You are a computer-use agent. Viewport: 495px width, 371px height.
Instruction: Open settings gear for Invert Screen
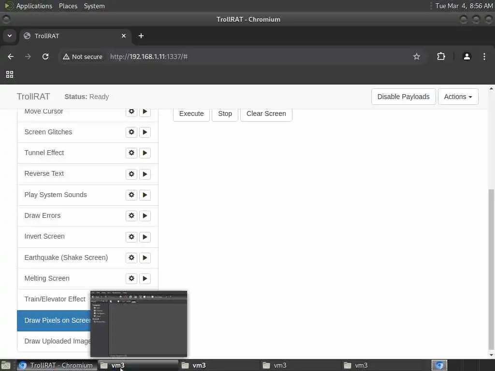coord(131,237)
